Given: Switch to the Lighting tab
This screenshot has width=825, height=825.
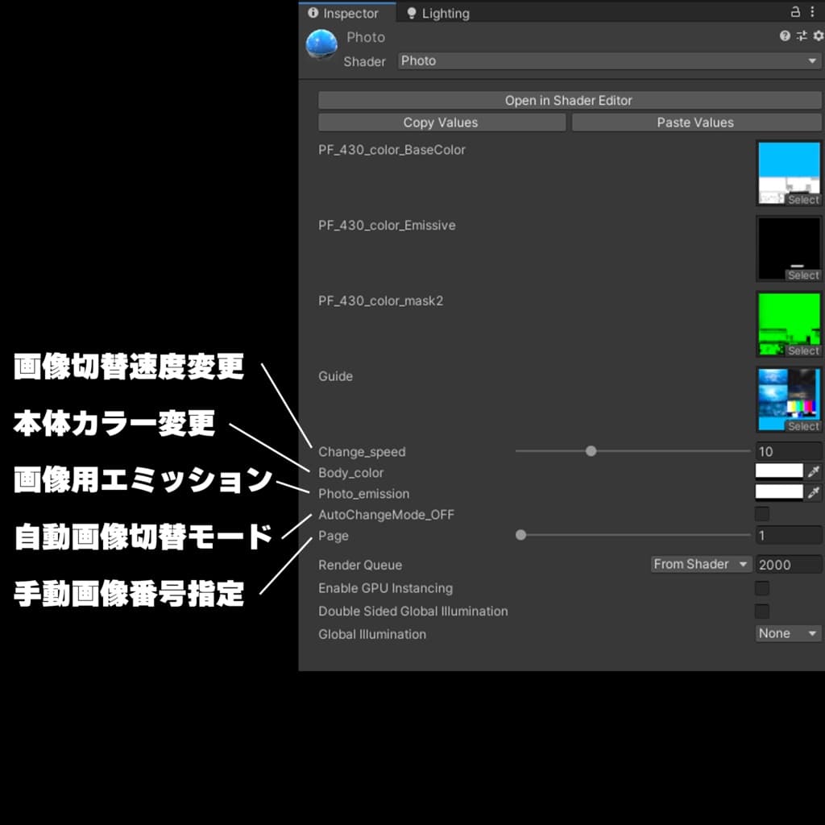Looking at the screenshot, I should point(437,14).
